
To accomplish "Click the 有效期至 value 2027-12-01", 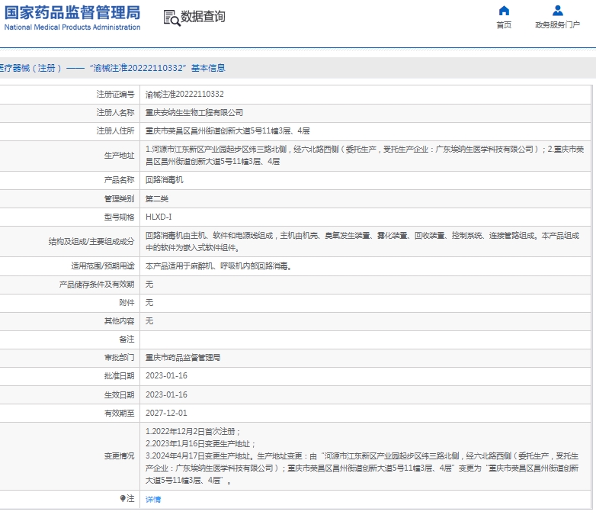I will [166, 413].
